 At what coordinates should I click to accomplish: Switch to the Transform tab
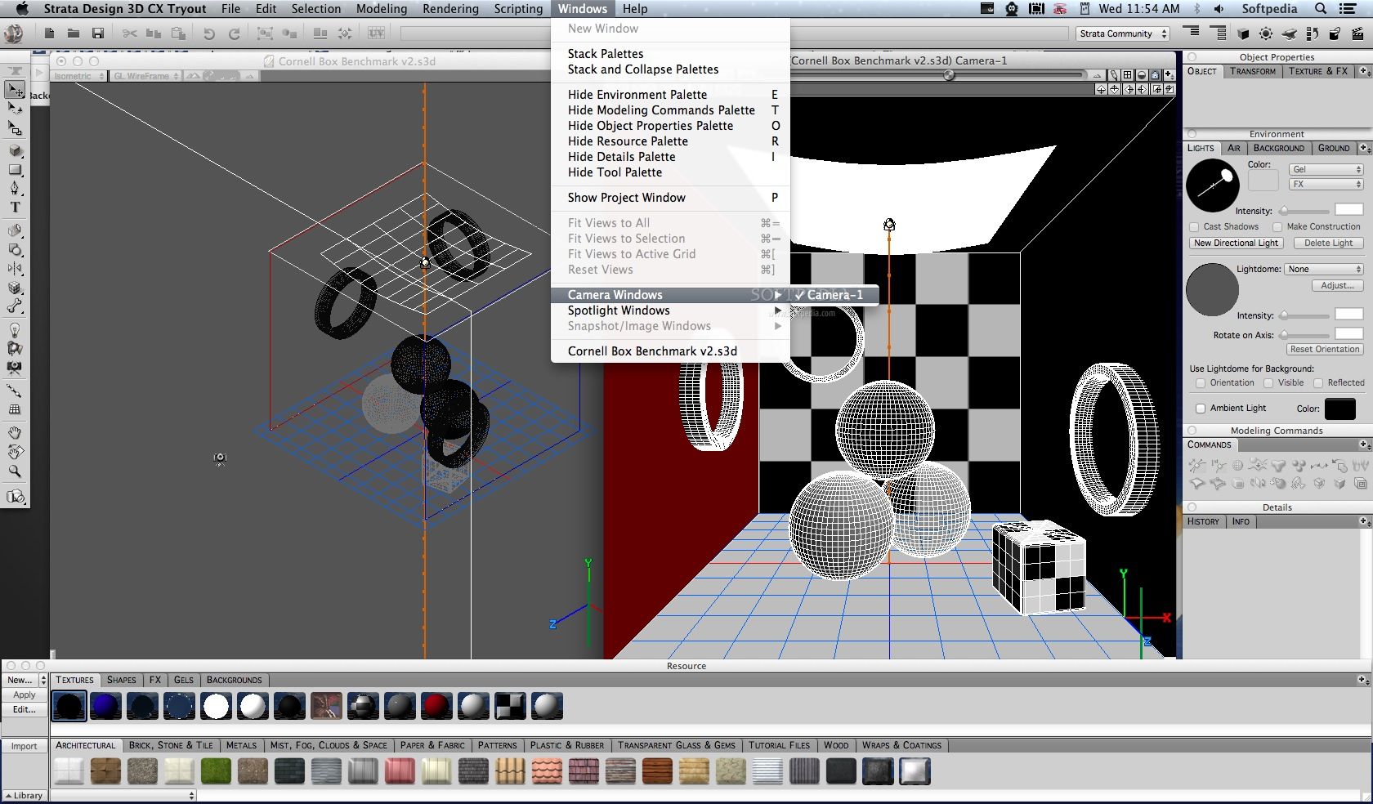(x=1252, y=71)
